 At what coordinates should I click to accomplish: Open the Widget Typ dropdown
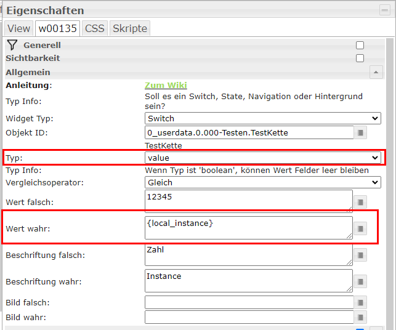point(263,118)
